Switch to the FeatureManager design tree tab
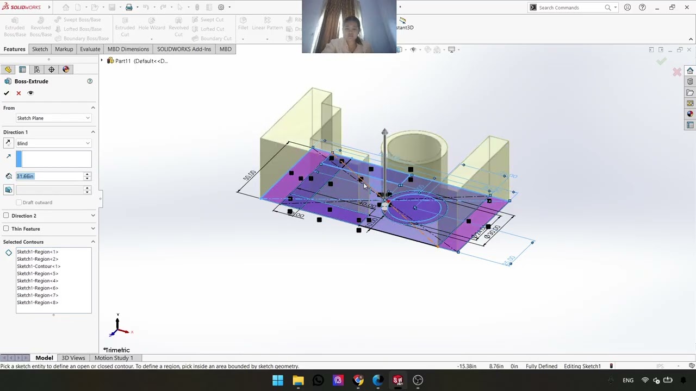Image resolution: width=696 pixels, height=391 pixels. click(x=8, y=70)
